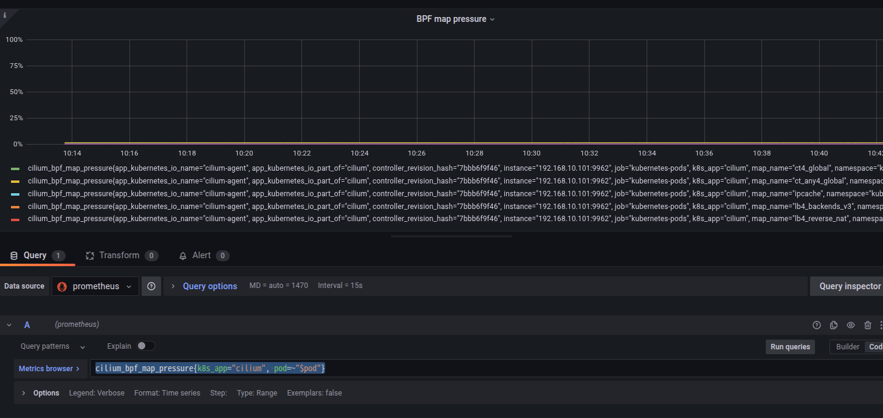Switch to the Query tab
Image resolution: width=883 pixels, height=418 pixels.
point(38,255)
